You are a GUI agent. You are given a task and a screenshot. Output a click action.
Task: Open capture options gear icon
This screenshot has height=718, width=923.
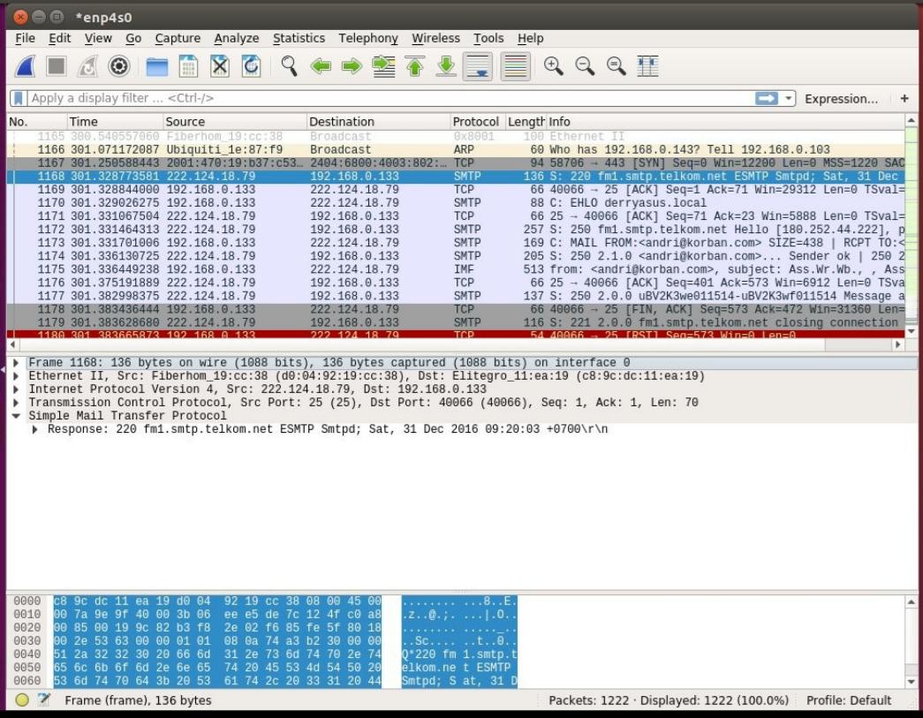(x=119, y=66)
